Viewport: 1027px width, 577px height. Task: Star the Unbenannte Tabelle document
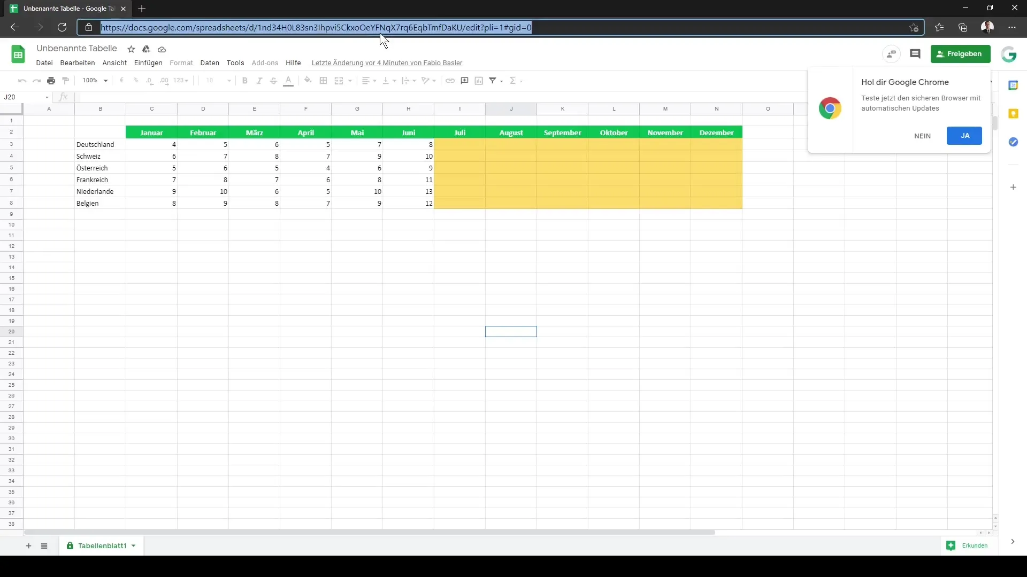[x=131, y=49]
